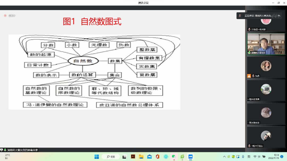Open the Mail app taskbar icon
The width and height of the screenshot is (287, 161).
[x=149, y=157]
